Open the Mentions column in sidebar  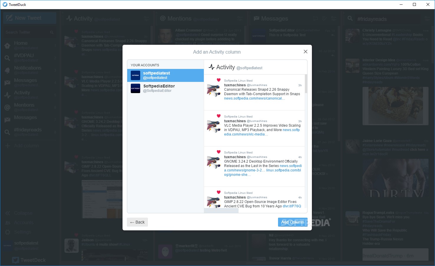[x=29, y=107]
